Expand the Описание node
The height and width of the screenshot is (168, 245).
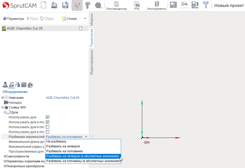point(3,98)
